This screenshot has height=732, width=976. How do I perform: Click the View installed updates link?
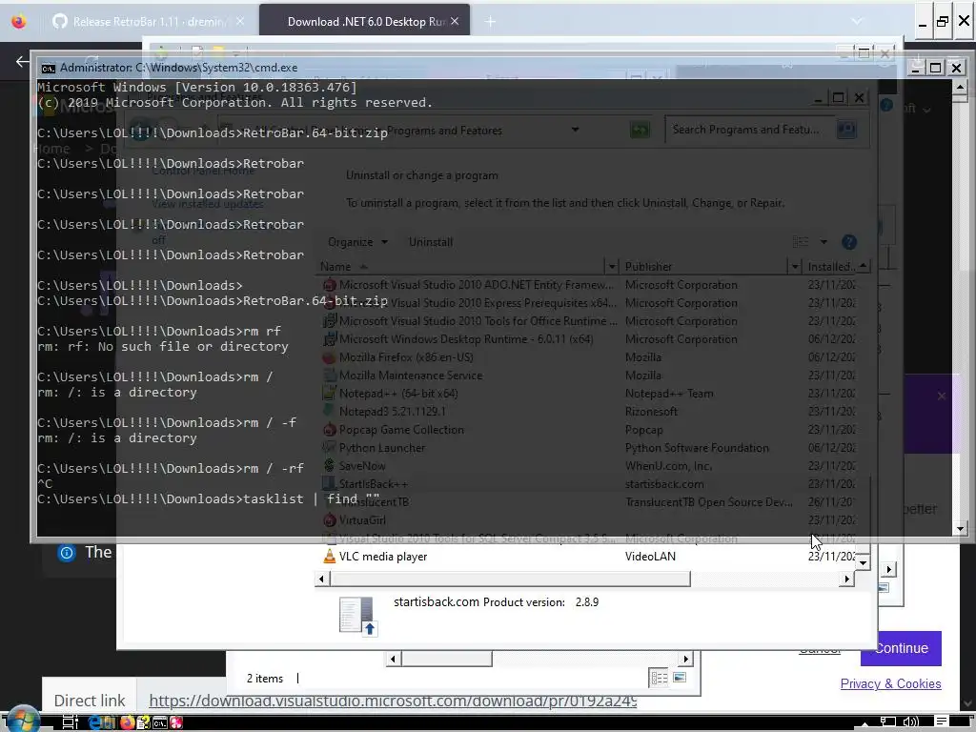[208, 204]
